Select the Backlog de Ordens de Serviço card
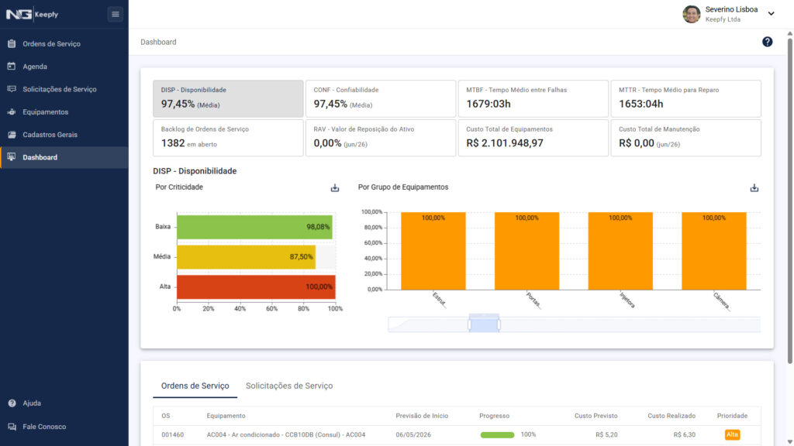Viewport: 794px width, 446px height. tap(228, 138)
